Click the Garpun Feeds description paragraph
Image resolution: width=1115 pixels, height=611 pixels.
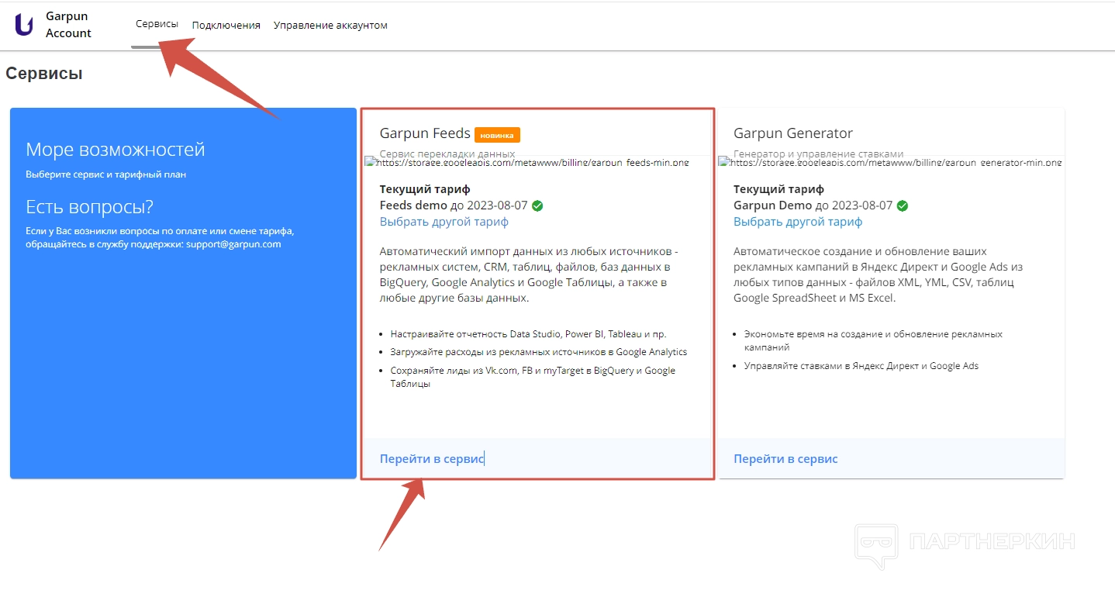coord(529,275)
